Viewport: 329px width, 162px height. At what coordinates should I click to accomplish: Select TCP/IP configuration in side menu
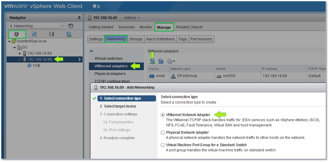[x=112, y=81]
